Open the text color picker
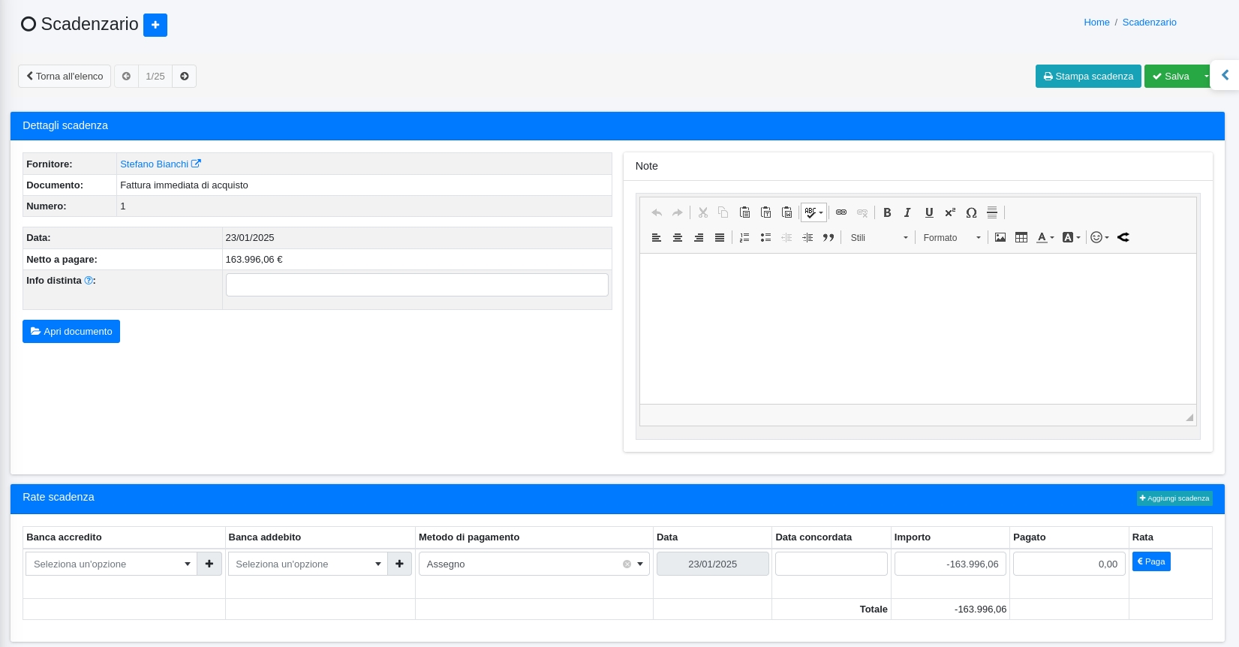 [x=1045, y=237]
